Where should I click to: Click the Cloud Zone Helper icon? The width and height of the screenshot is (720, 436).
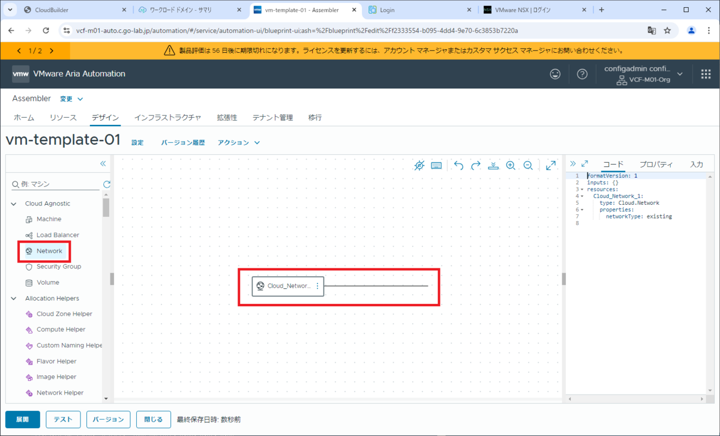coord(29,314)
